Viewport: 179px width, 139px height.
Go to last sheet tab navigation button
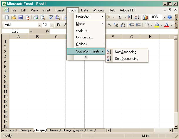(14, 130)
